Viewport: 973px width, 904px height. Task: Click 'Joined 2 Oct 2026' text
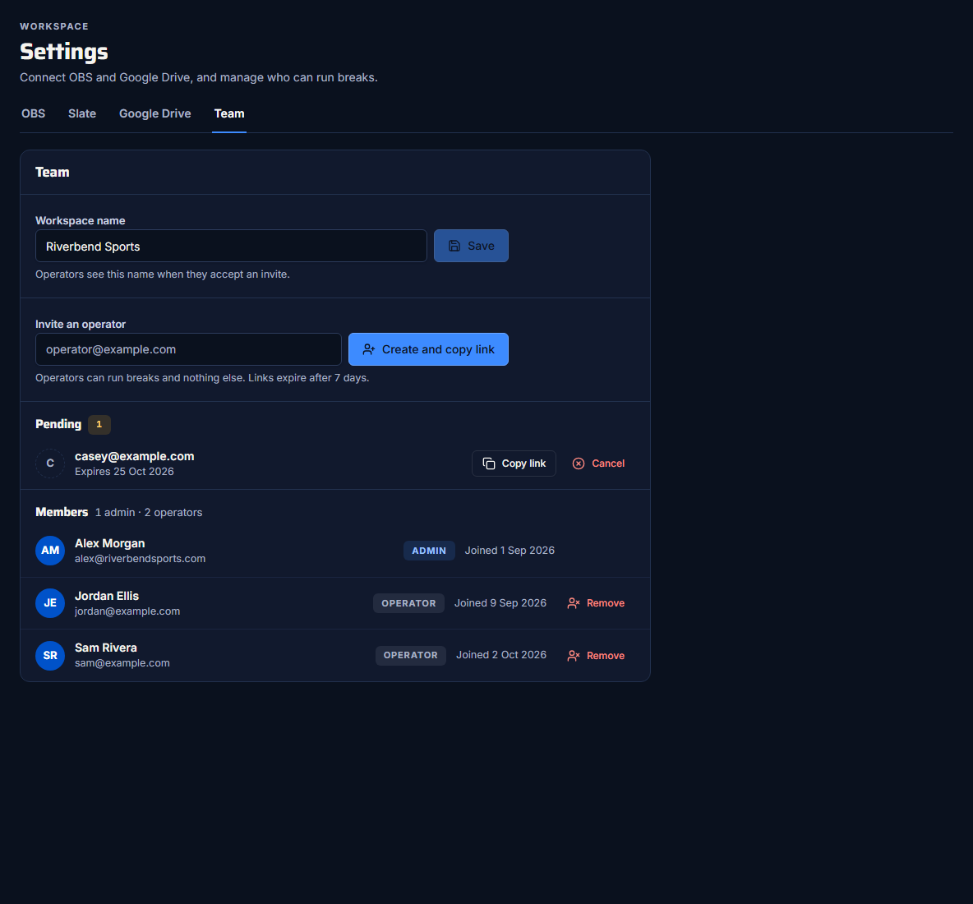501,655
